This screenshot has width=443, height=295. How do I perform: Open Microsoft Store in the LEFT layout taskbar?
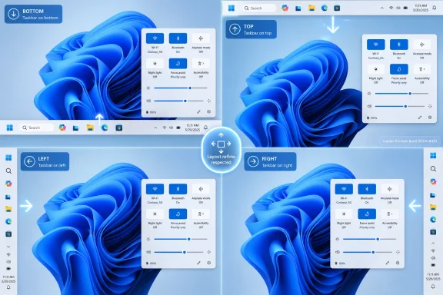(8, 234)
